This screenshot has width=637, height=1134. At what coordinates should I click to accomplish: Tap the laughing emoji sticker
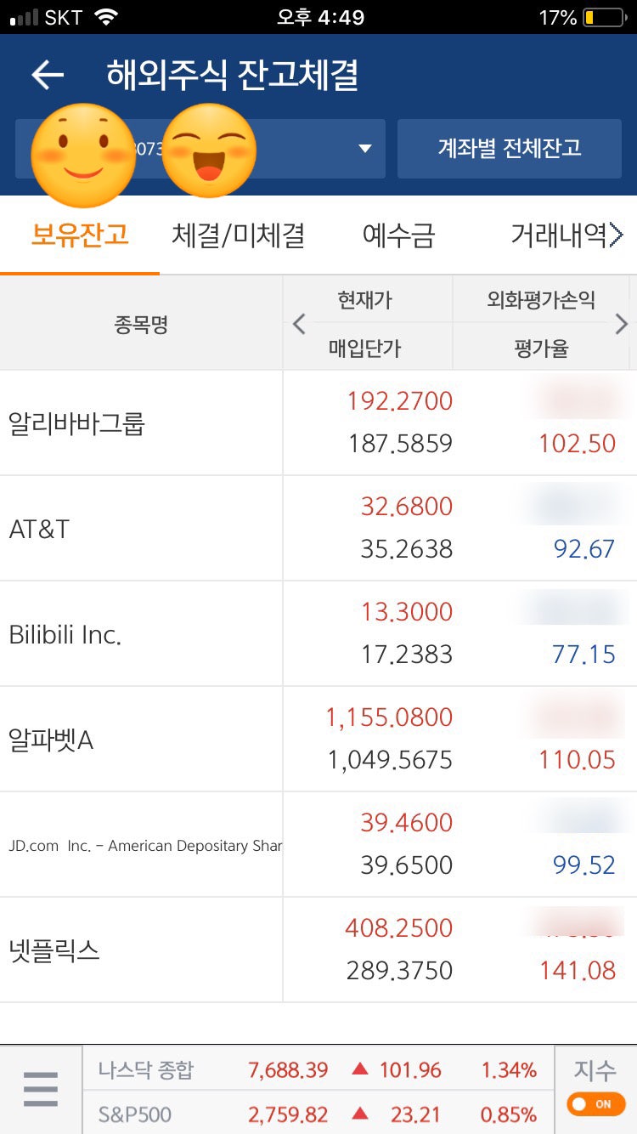point(208,150)
